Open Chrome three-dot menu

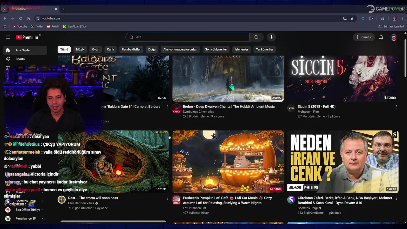403,18
